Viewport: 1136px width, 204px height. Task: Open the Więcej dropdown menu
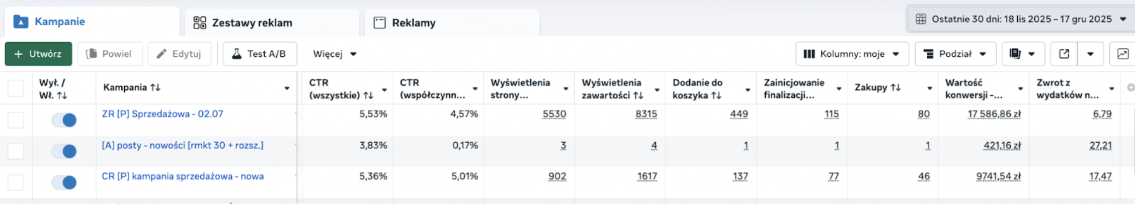[335, 54]
